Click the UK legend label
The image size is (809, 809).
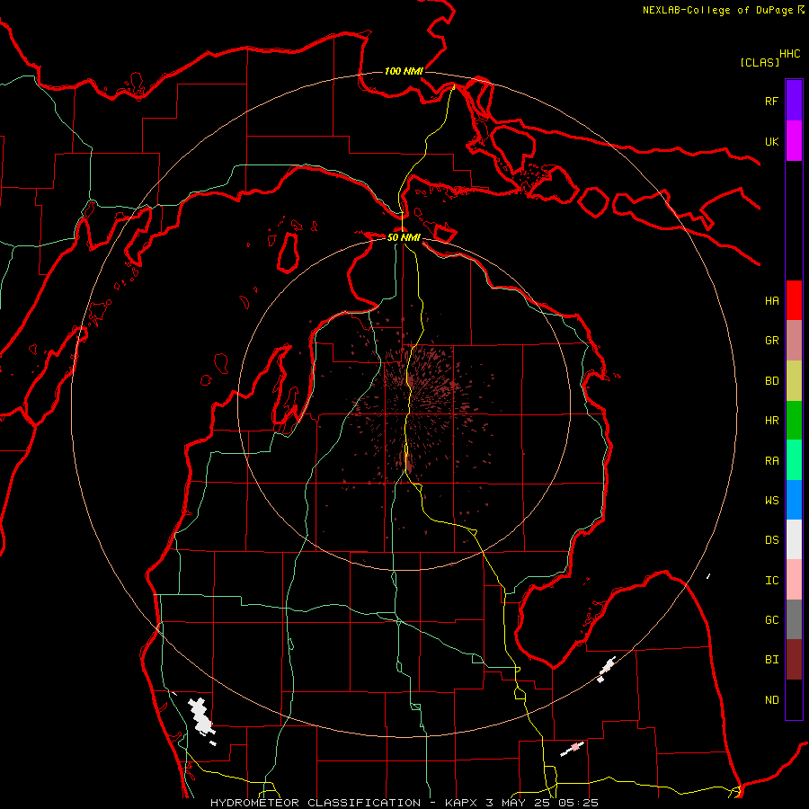(x=771, y=141)
